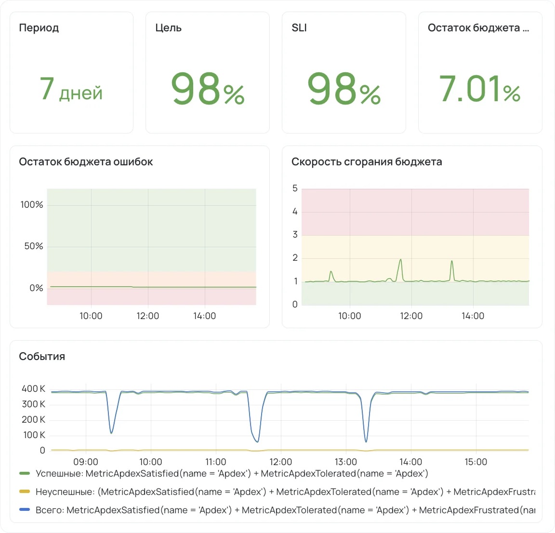The image size is (555, 533).
Task: Toggle the Всего series legend label
Action: click(x=284, y=510)
